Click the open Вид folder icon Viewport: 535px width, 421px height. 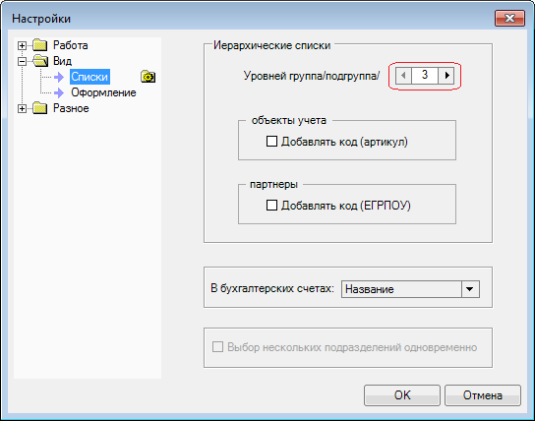point(40,61)
